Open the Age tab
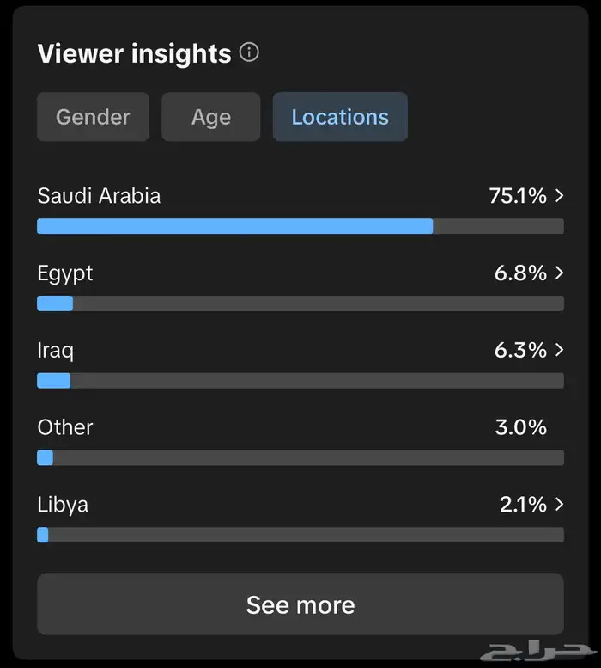The width and height of the screenshot is (601, 668). tap(210, 117)
